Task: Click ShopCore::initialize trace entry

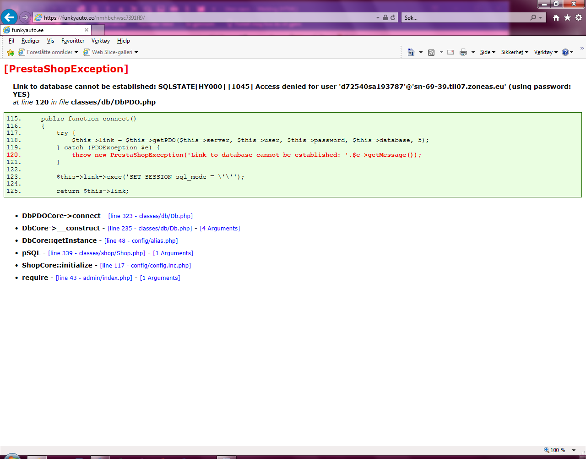Action: (57, 265)
